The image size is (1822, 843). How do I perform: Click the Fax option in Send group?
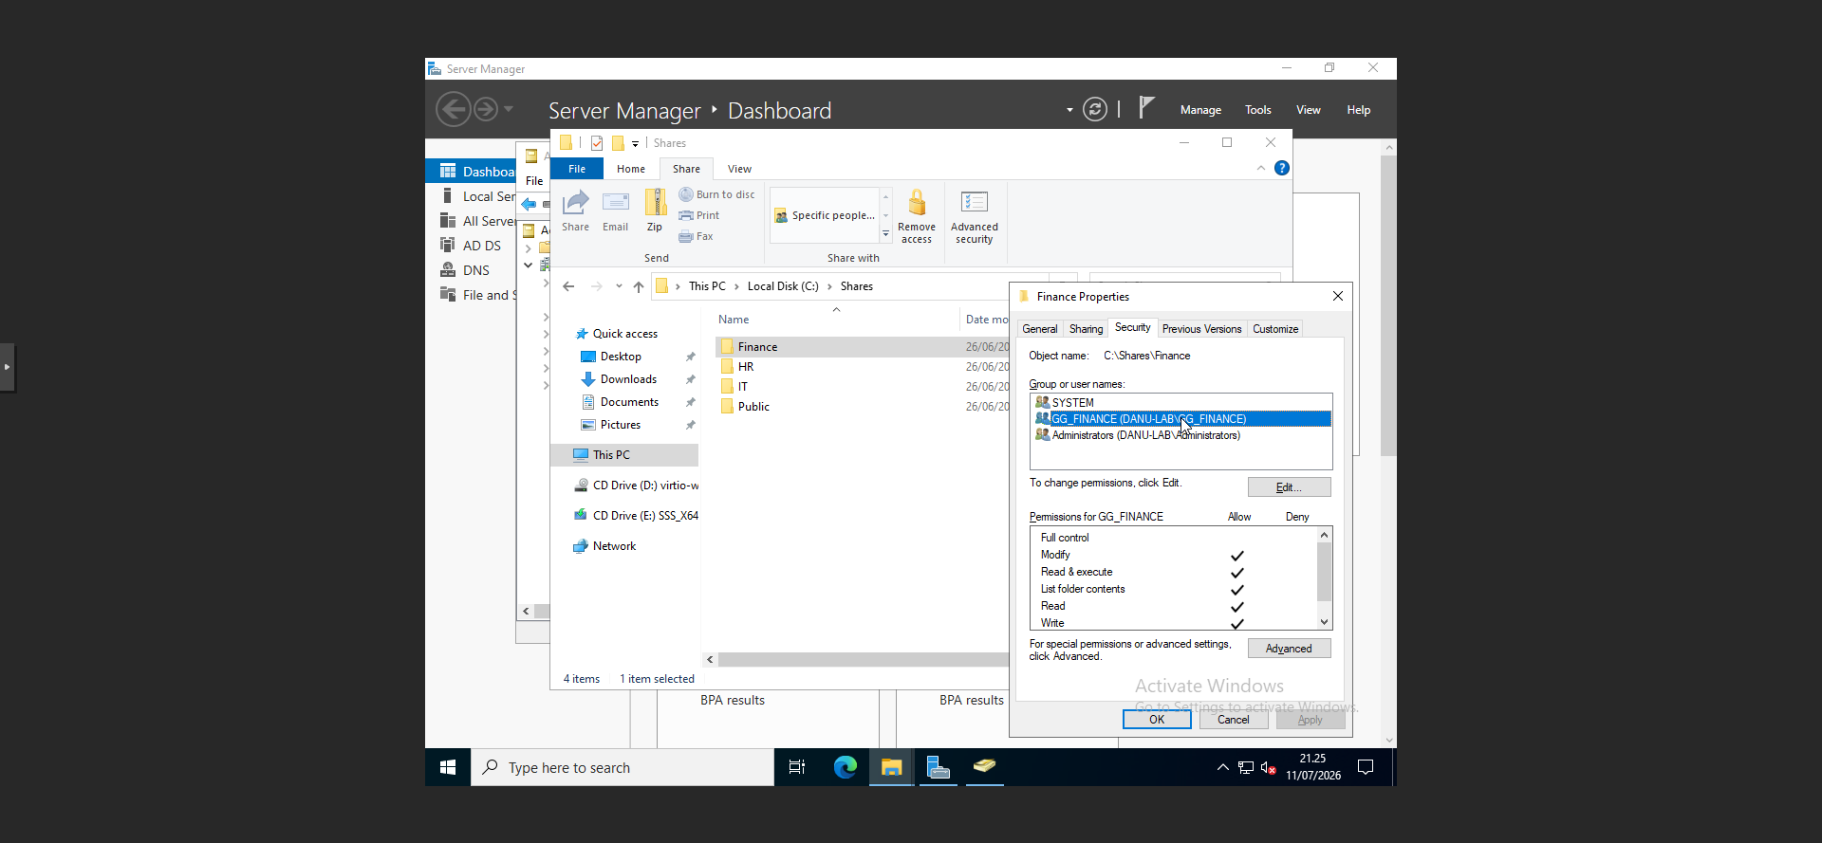696,236
